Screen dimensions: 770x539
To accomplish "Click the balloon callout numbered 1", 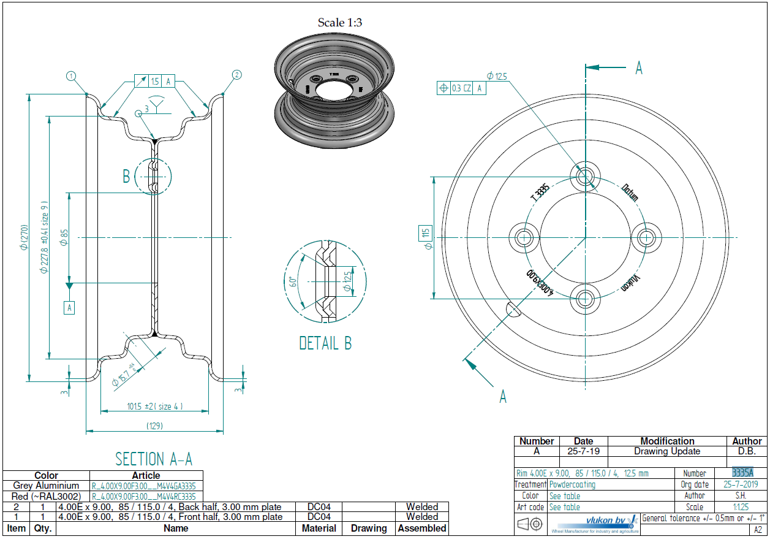I will coord(72,76).
